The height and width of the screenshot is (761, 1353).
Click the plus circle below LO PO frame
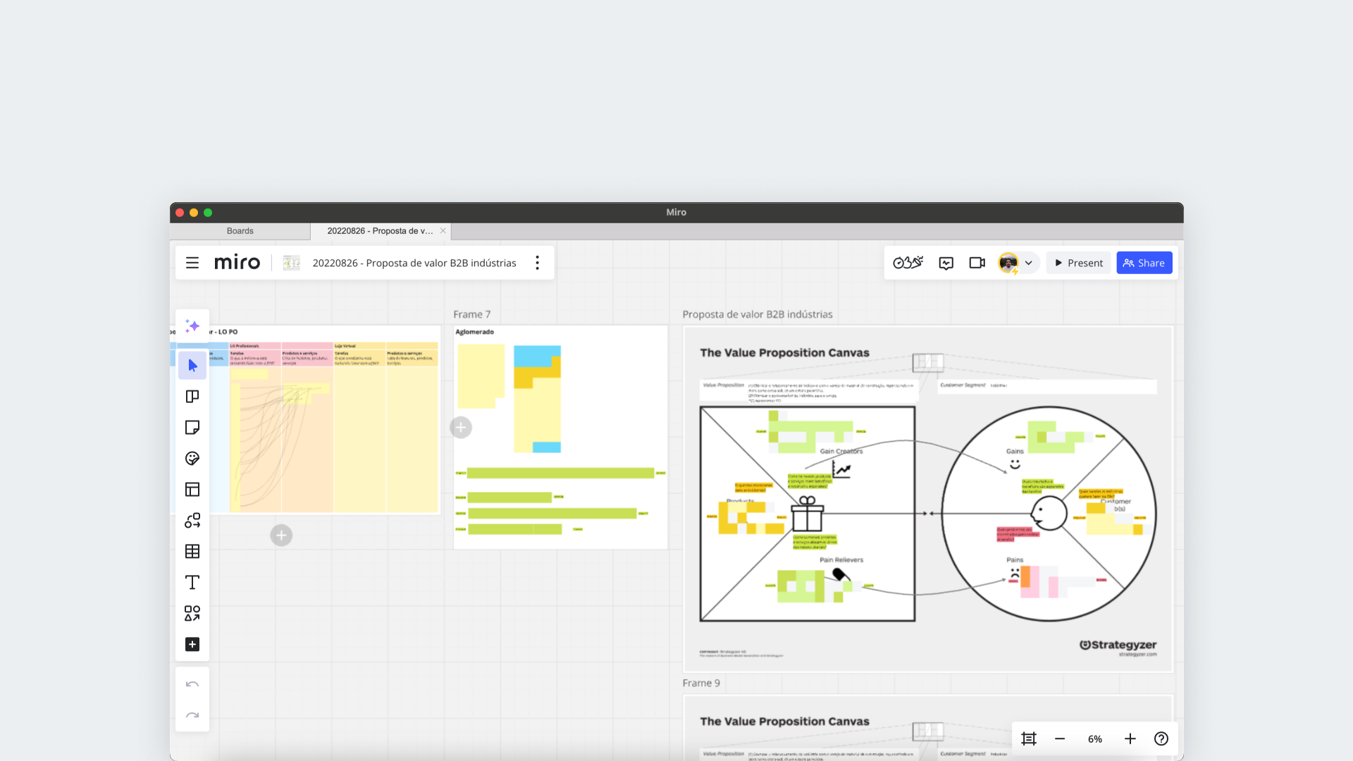tap(281, 536)
